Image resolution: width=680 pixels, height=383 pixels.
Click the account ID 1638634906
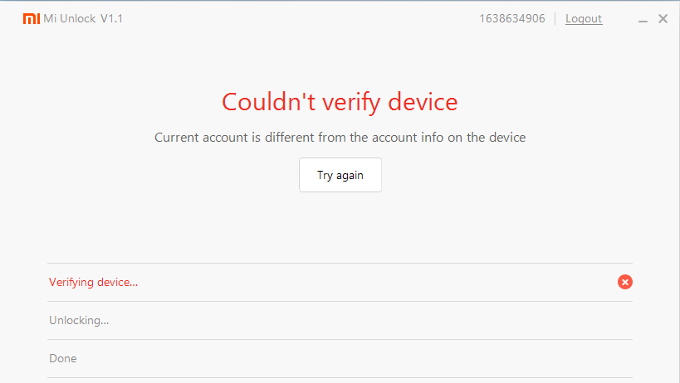pos(511,18)
